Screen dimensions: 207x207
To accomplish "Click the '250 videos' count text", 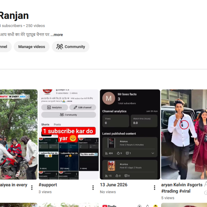I will pyautogui.click(x=36, y=26).
